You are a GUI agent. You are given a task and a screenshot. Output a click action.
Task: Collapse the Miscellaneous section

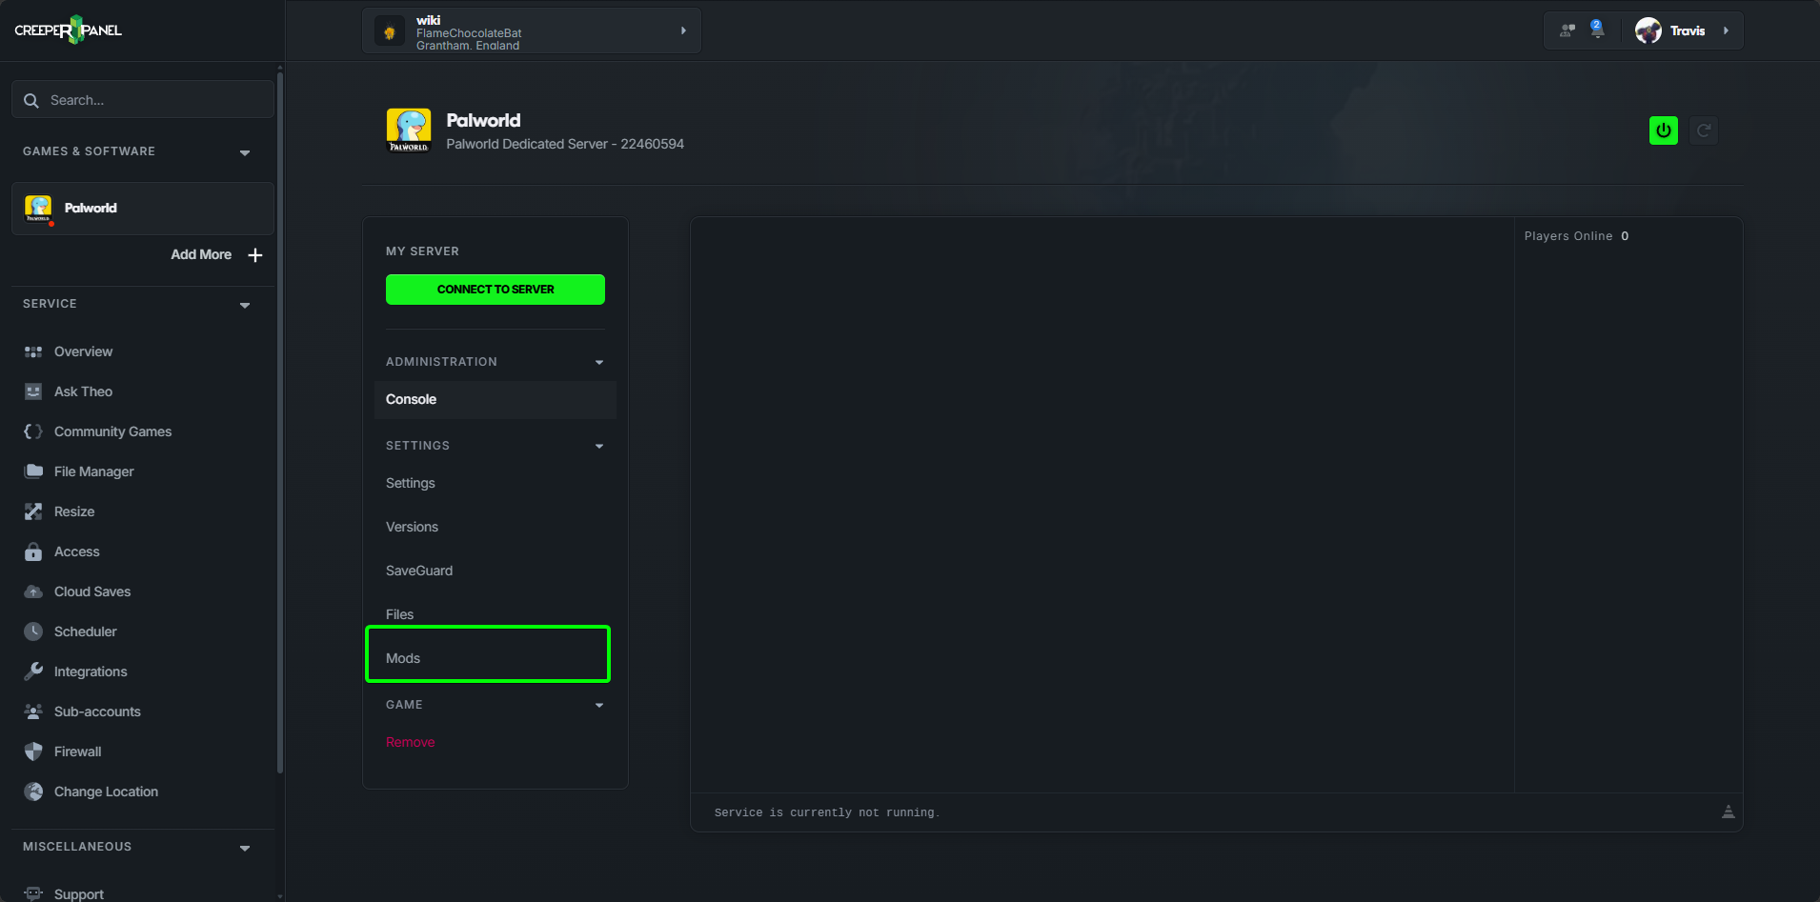pos(245,848)
